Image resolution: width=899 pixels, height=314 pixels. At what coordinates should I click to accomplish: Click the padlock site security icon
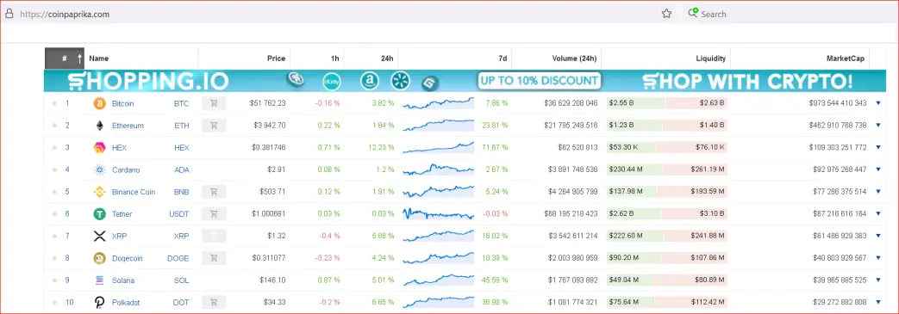9,14
